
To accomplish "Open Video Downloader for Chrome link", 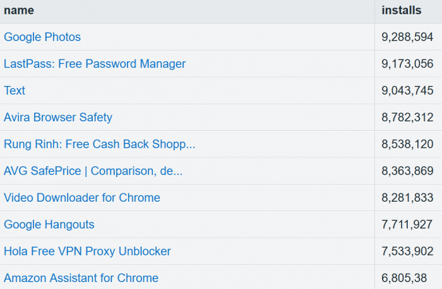I will click(x=82, y=198).
